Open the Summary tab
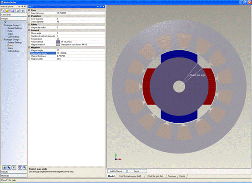The width and height of the screenshot is (252, 183). tap(172, 176)
